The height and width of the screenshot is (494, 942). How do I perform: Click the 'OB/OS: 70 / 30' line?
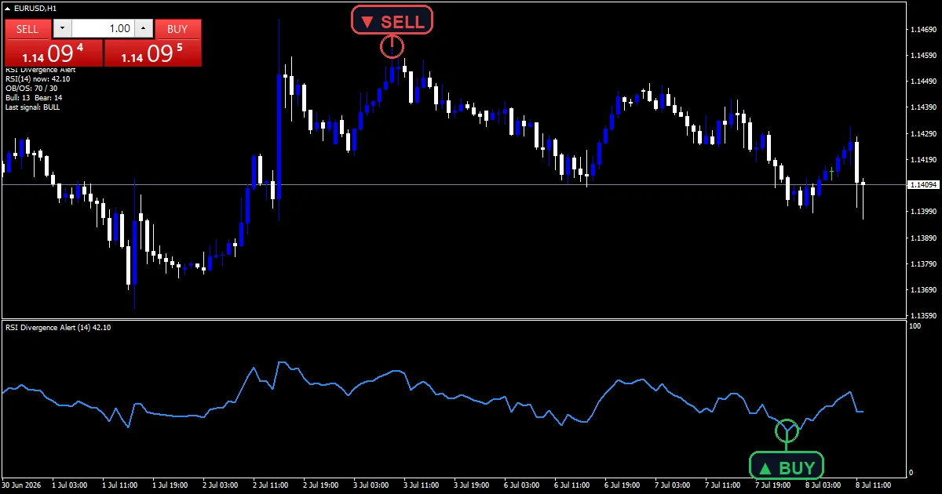[31, 88]
